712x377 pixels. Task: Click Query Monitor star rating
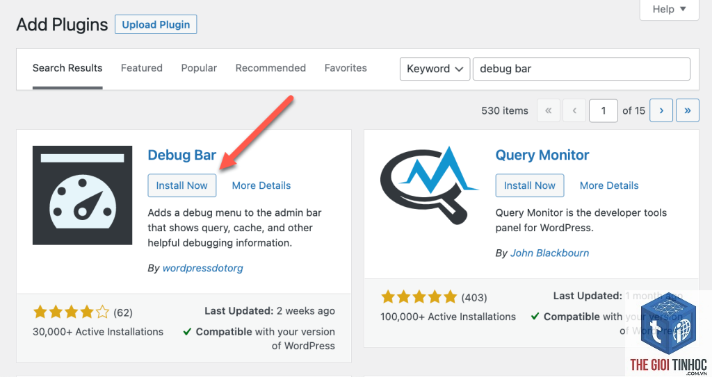click(x=419, y=298)
